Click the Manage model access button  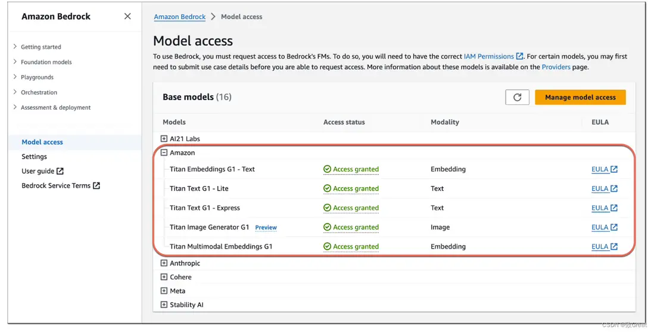580,97
